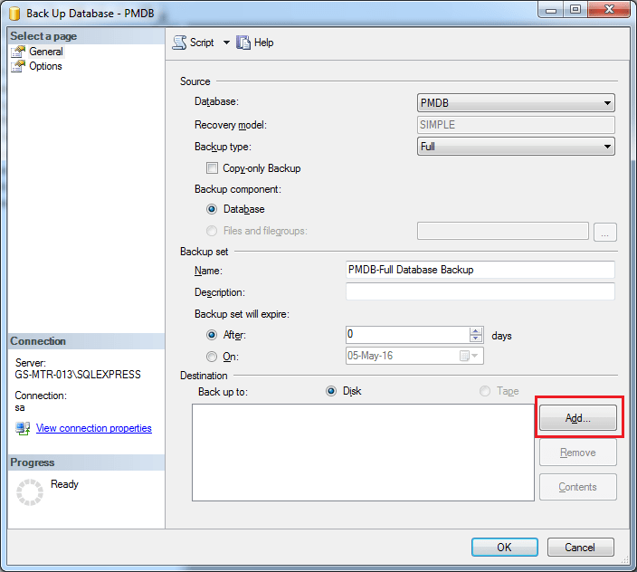
Task: Click the Script toolbar icon
Action: (x=180, y=43)
